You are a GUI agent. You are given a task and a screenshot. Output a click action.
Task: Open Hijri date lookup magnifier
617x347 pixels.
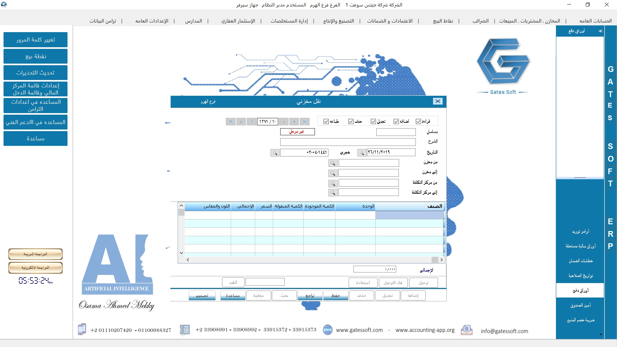pyautogui.click(x=275, y=153)
